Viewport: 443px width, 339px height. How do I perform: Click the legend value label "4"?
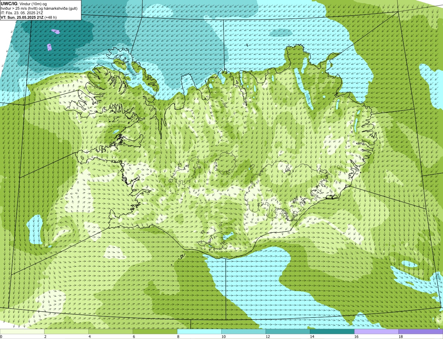pos(90,337)
